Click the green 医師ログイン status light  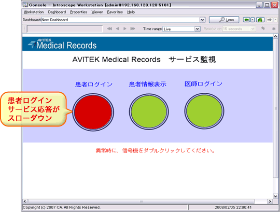pos(204,111)
